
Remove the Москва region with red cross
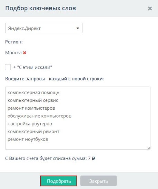click(25, 53)
